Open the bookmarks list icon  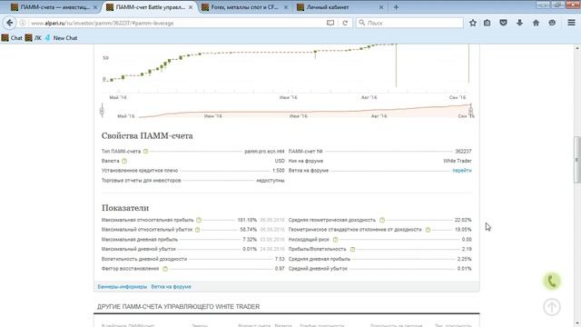[487, 23]
